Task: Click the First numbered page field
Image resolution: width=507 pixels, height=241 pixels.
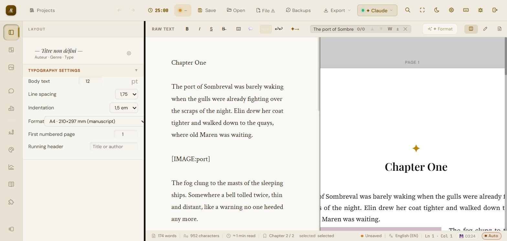Action: pyautogui.click(x=126, y=134)
